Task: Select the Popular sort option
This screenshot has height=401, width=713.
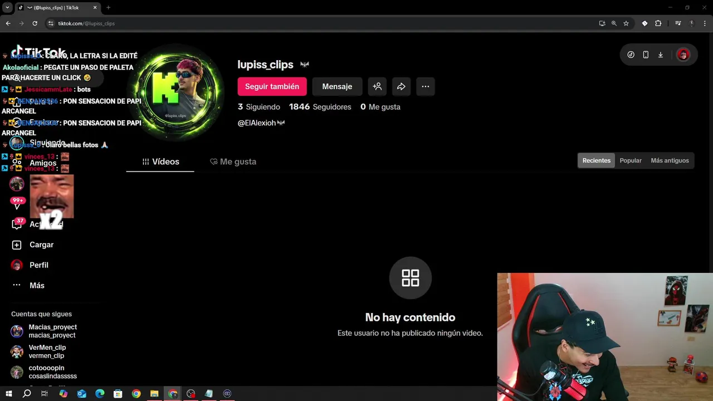Action: (x=631, y=160)
